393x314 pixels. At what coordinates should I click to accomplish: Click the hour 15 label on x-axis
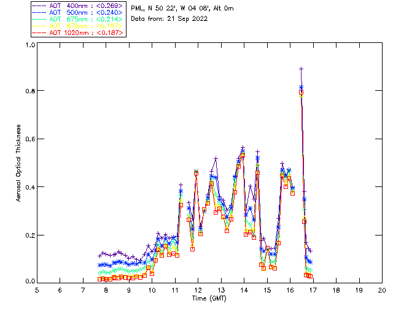click(x=267, y=290)
